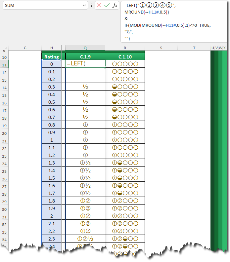Open the Insert Function fx dialog
The height and width of the screenshot is (262, 230).
tap(115, 5)
